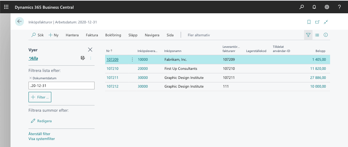
Task: Click vendor number 10000
Action: point(143,59)
